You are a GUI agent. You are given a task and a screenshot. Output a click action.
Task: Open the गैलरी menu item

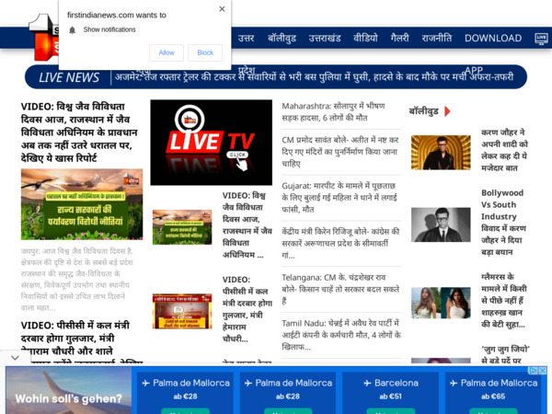coord(399,38)
